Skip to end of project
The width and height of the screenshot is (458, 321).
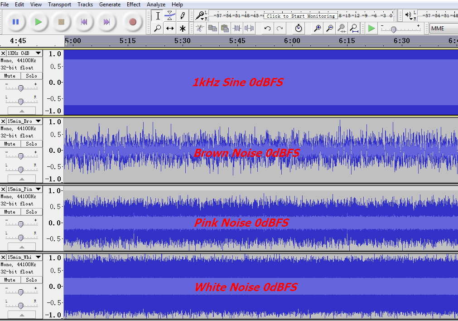point(106,22)
